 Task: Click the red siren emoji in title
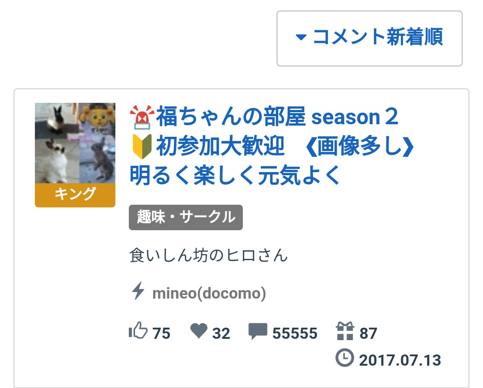(142, 117)
